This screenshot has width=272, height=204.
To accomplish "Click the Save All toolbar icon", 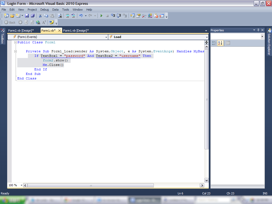I will point(33,16).
